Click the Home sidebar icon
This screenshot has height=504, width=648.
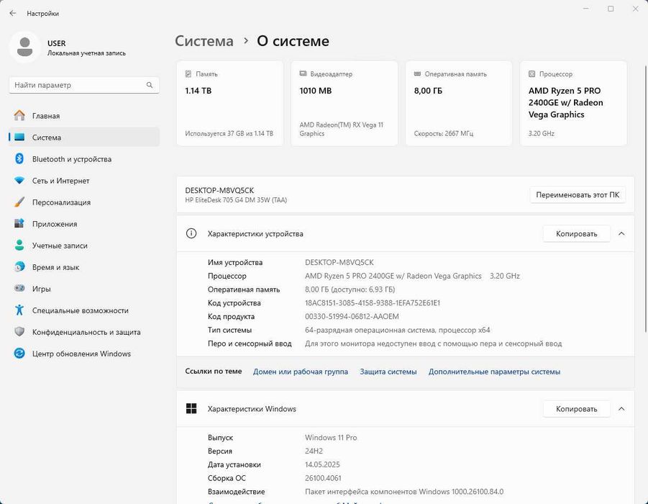(x=19, y=116)
